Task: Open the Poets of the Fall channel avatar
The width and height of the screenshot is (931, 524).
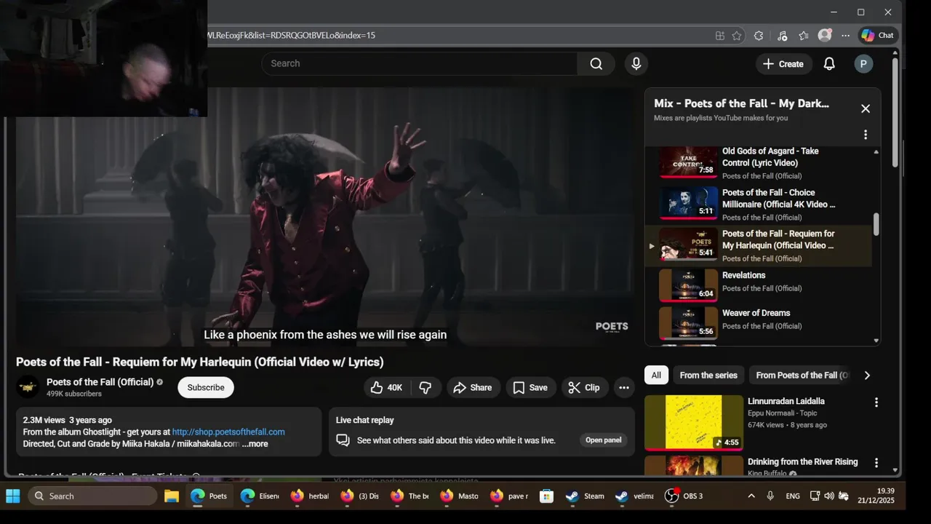Action: click(28, 387)
